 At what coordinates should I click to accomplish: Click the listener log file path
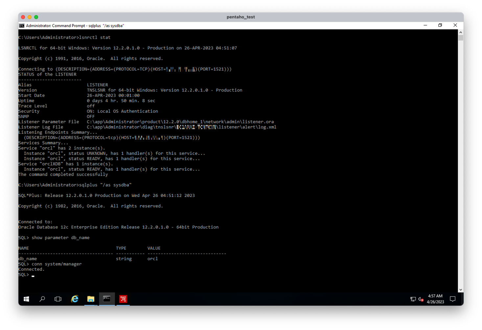[x=182, y=127]
